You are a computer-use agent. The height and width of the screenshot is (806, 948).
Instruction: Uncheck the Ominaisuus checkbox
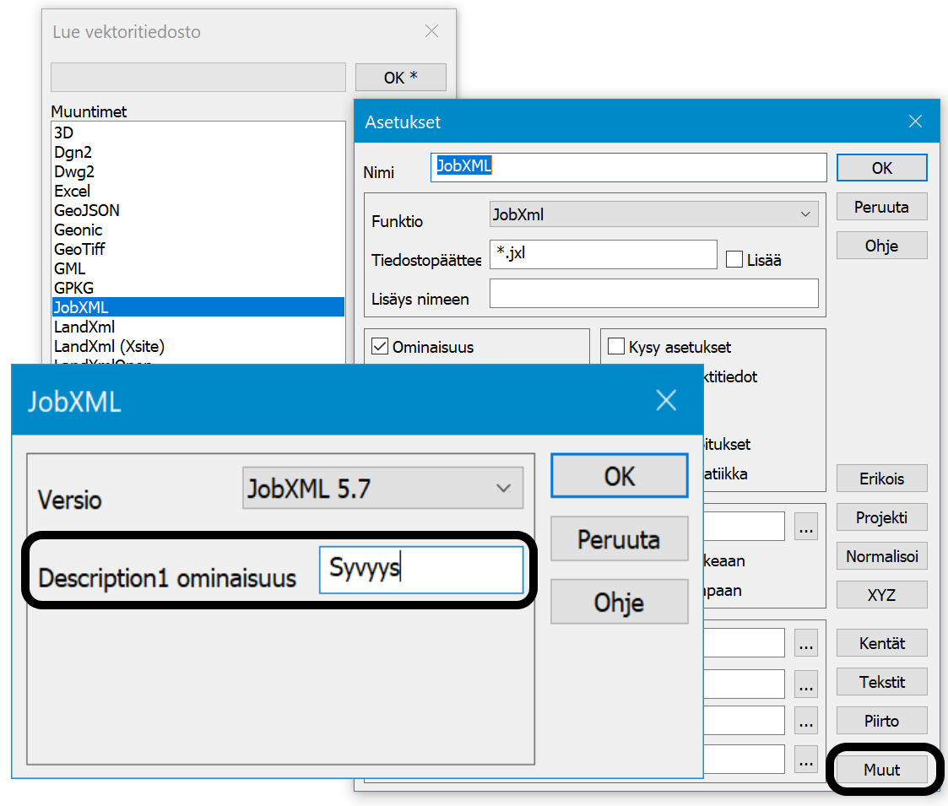(x=380, y=347)
